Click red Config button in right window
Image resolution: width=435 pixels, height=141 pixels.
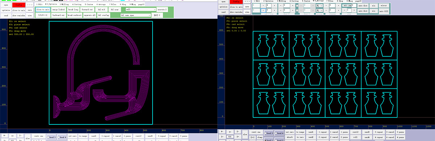coord(236,2)
